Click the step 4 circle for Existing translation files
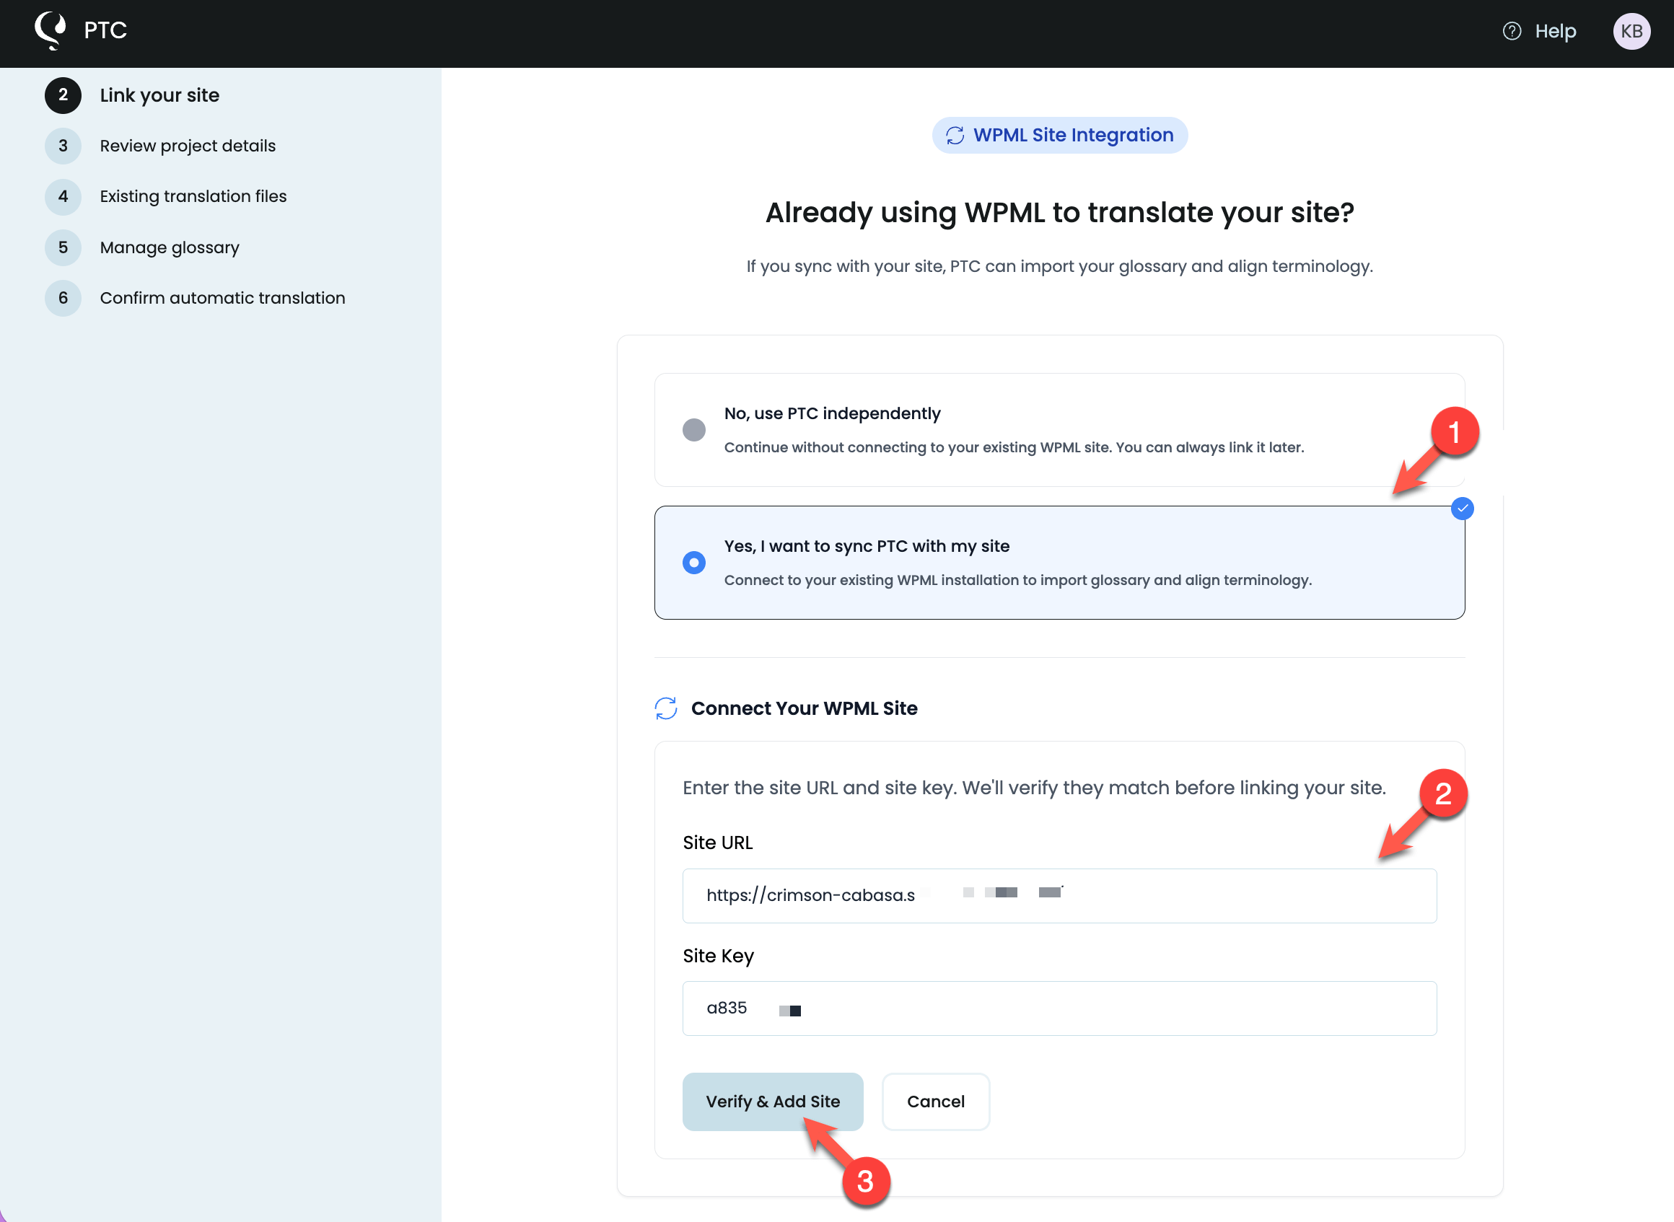The image size is (1674, 1222). [x=63, y=197]
